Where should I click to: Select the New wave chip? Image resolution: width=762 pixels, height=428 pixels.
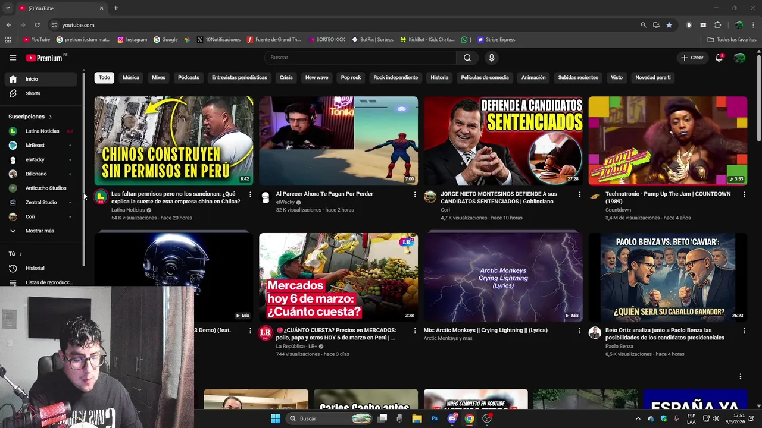click(317, 77)
